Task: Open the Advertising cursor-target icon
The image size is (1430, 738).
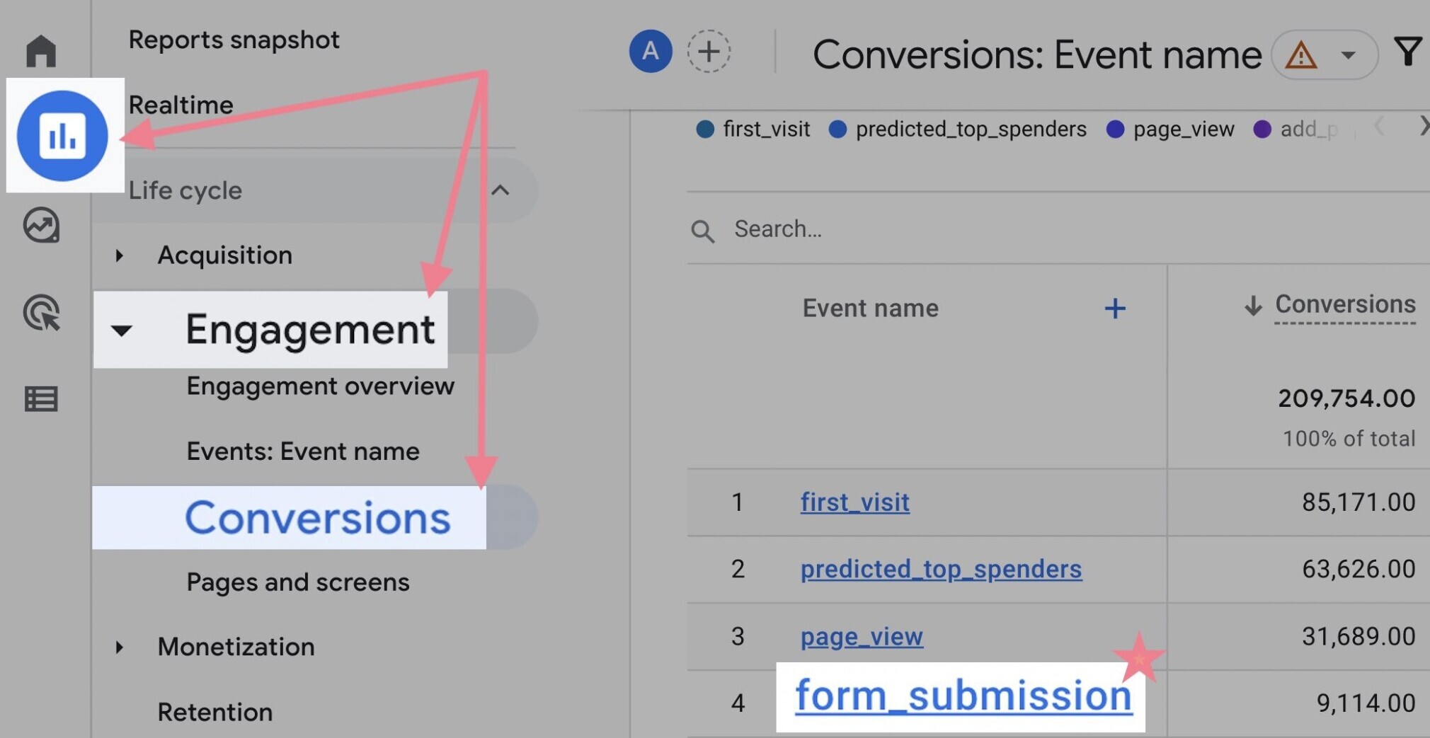Action: [42, 313]
